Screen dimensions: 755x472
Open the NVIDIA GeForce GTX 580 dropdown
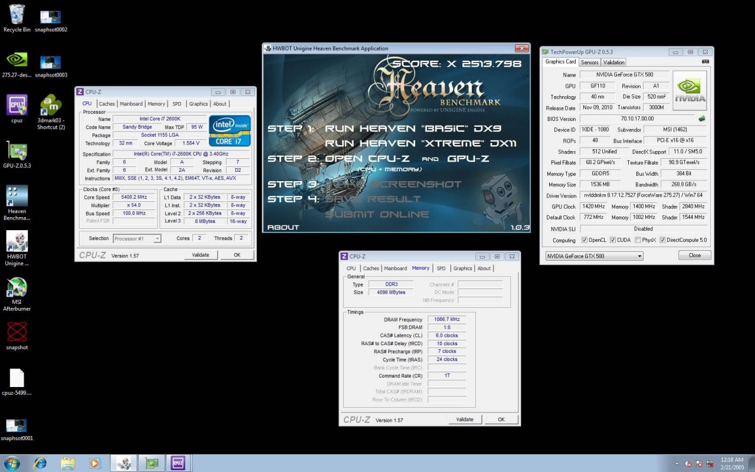[x=594, y=256]
